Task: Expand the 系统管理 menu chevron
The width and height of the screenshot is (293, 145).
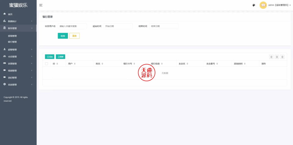Action: pos(32,84)
